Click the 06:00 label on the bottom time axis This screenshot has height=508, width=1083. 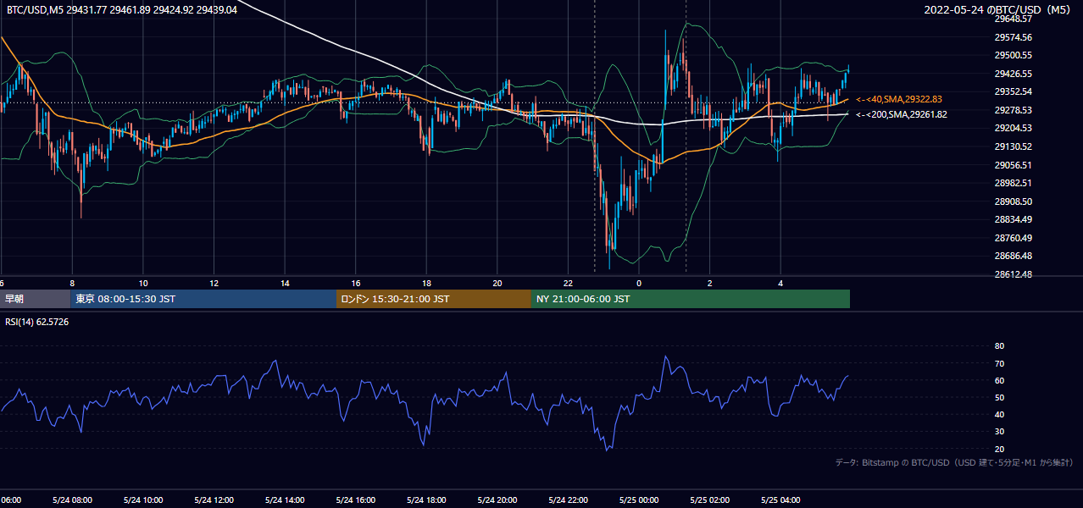10,500
